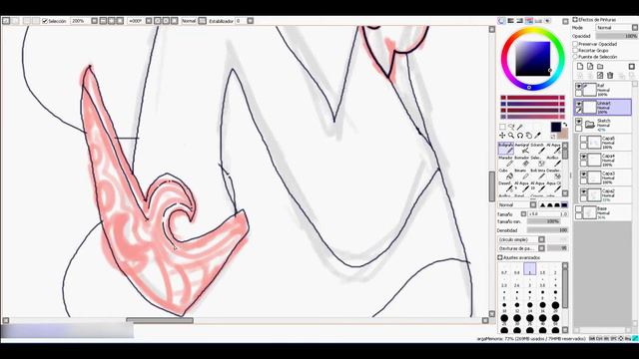Show the Base layer

[579, 209]
